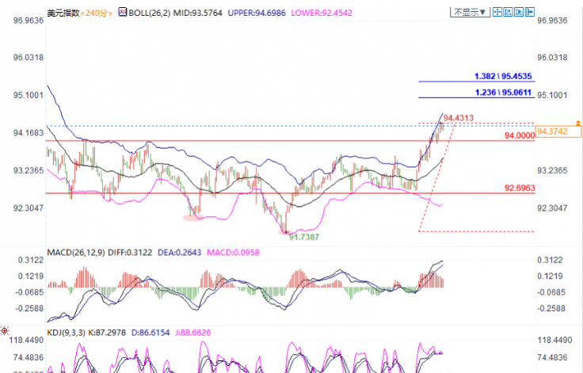This screenshot has width=583, height=373.
Task: Click the MID:93.5764 value
Action: click(x=198, y=13)
